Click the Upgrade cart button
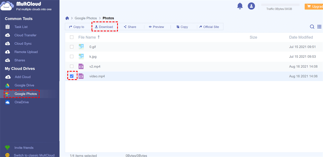This screenshot has height=157, width=323. tap(314, 6)
